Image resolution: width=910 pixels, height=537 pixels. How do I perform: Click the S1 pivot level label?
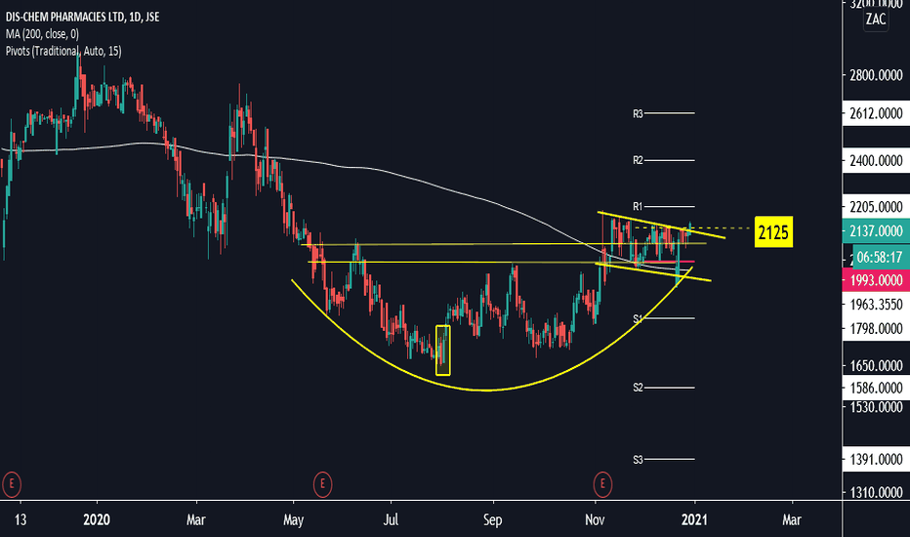(x=638, y=318)
